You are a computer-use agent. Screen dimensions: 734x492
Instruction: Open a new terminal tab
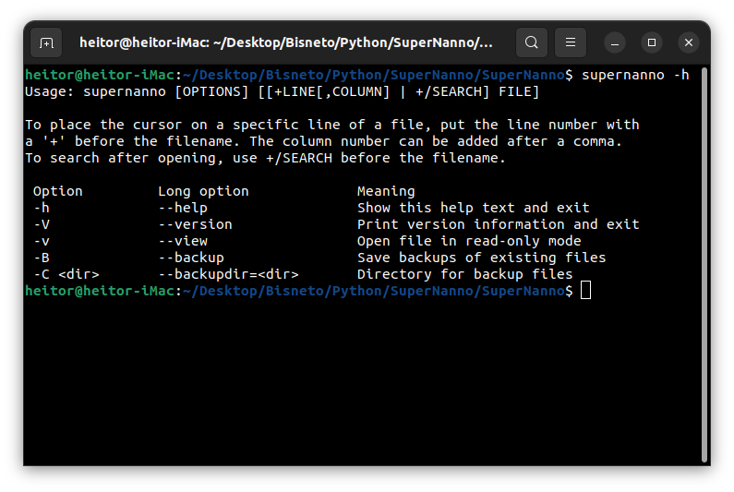pyautogui.click(x=46, y=43)
